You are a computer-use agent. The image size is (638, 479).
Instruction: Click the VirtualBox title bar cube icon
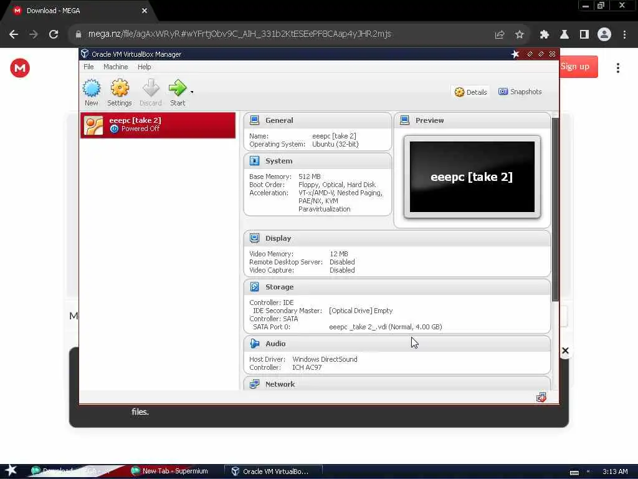point(85,54)
